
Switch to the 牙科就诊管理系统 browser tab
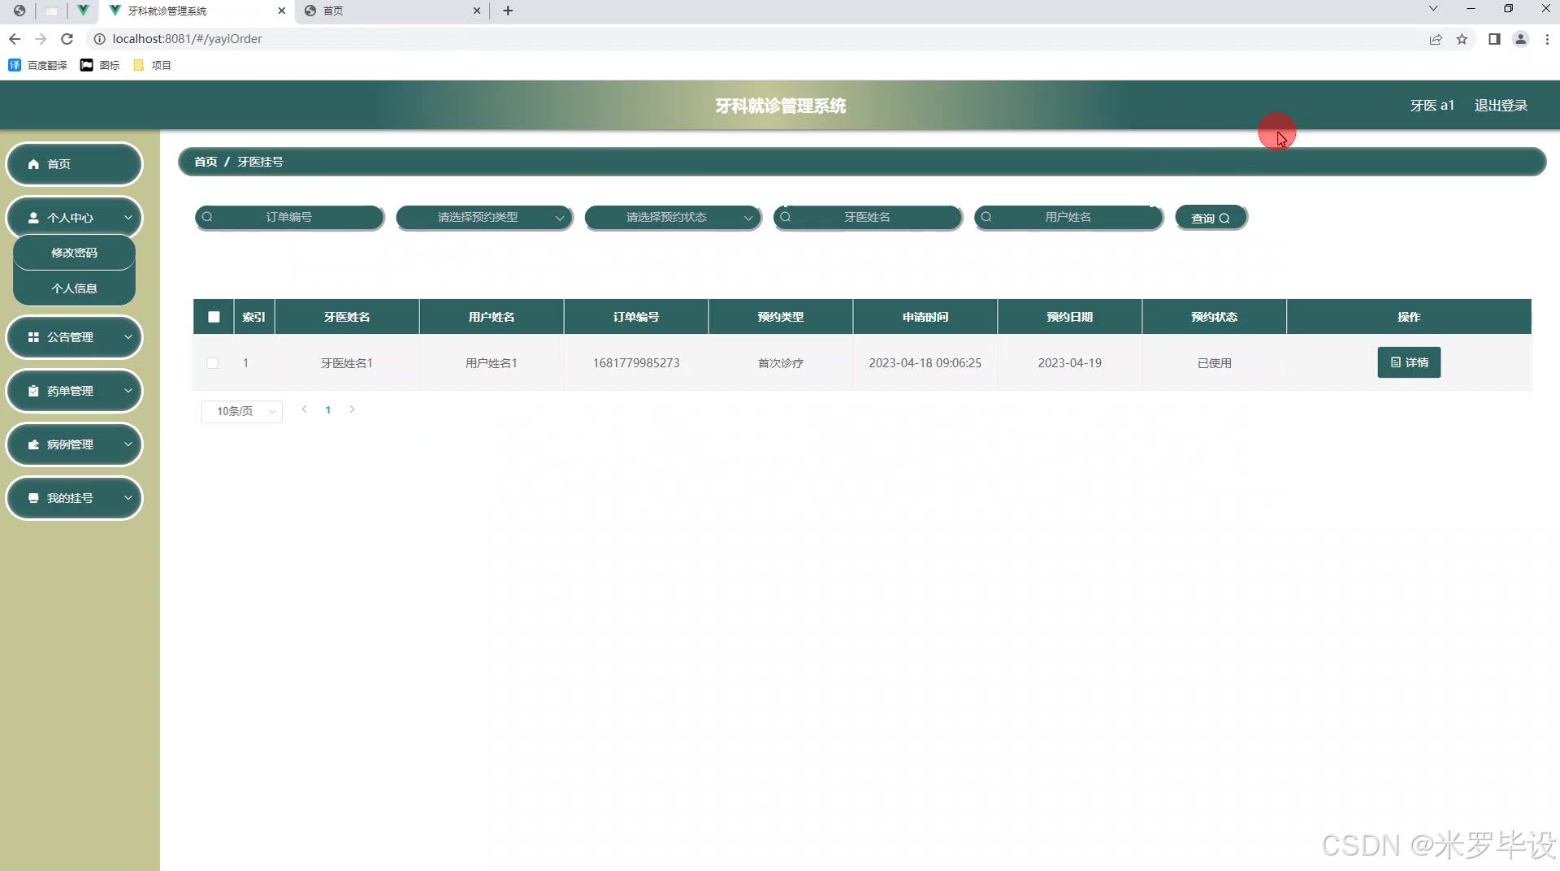click(x=195, y=11)
